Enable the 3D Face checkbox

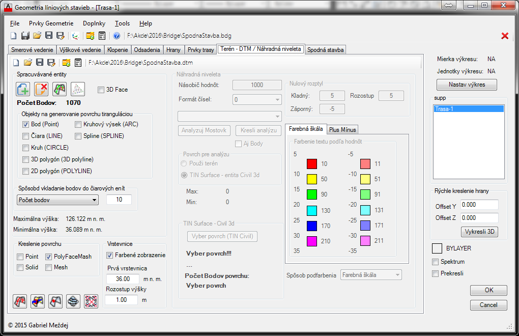tap(101, 90)
